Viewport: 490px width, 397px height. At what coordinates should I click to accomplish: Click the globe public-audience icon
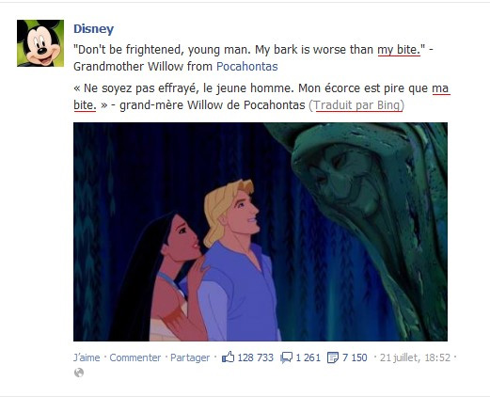(x=79, y=373)
